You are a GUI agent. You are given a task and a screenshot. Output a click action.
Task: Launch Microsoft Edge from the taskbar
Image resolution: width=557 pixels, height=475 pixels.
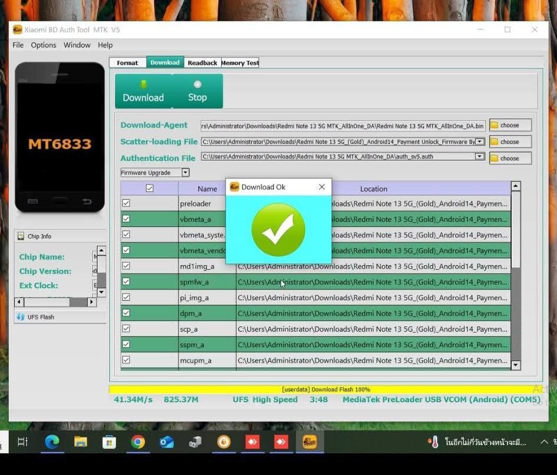[52, 442]
